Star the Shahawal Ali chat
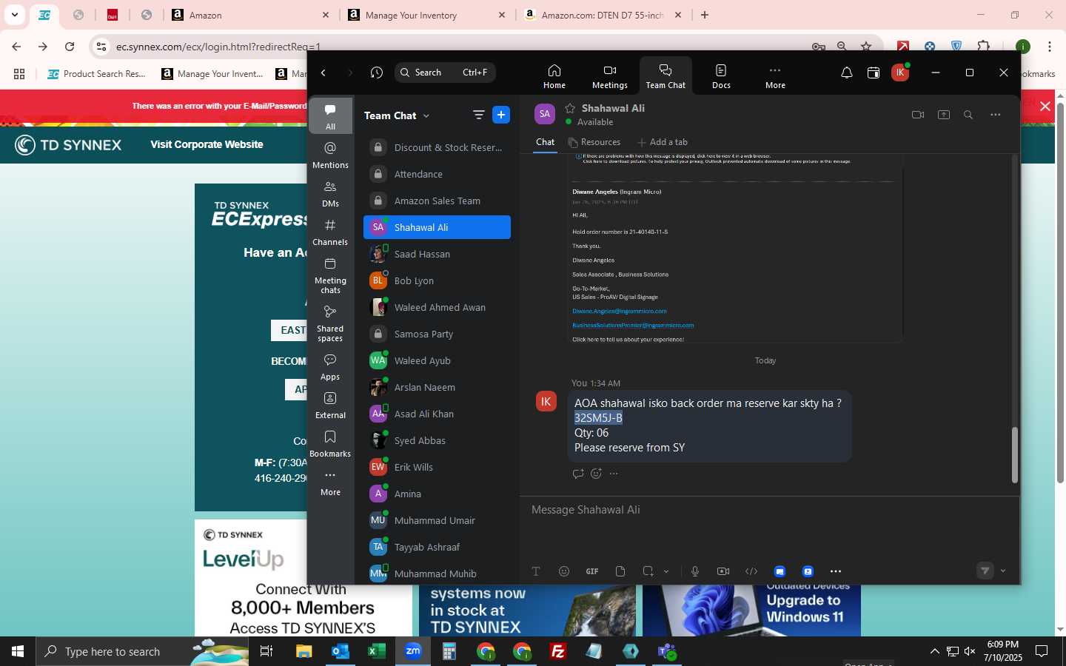The image size is (1066, 666). click(570, 108)
